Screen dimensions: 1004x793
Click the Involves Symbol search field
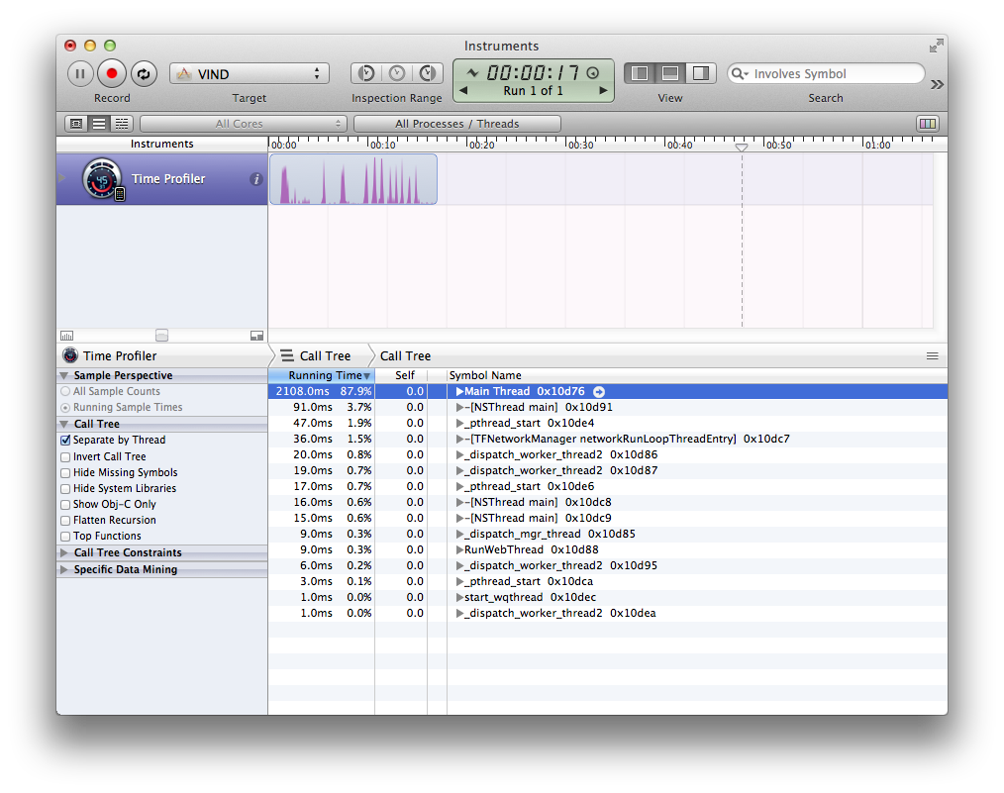click(x=826, y=73)
